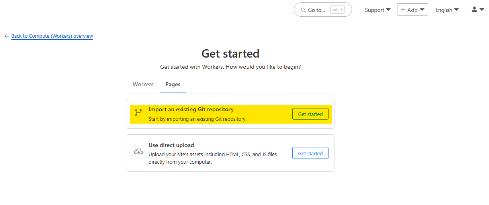
Task: Click Get started for direct upload
Action: pyautogui.click(x=310, y=153)
